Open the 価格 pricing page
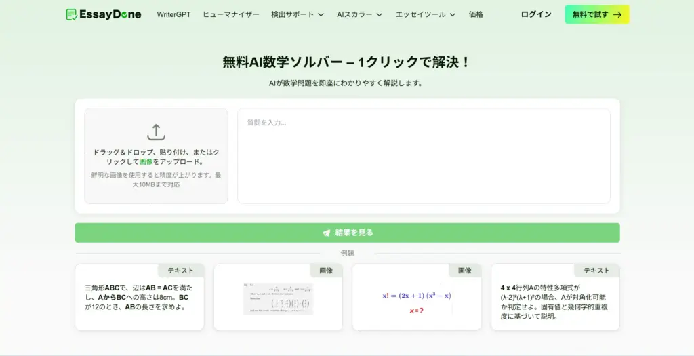The height and width of the screenshot is (356, 694). 476,14
